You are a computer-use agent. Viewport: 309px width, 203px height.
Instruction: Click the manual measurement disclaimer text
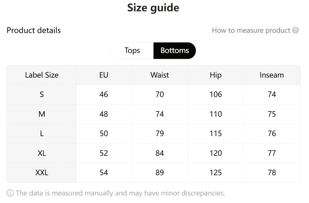click(x=120, y=193)
